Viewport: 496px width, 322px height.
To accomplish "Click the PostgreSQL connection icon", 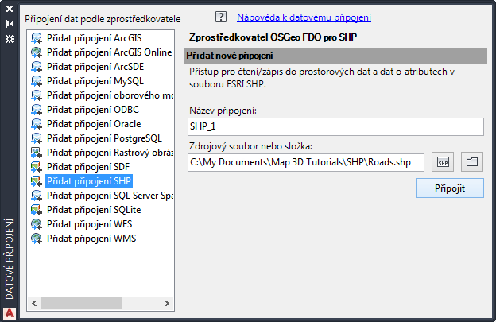I will pyautogui.click(x=37, y=138).
